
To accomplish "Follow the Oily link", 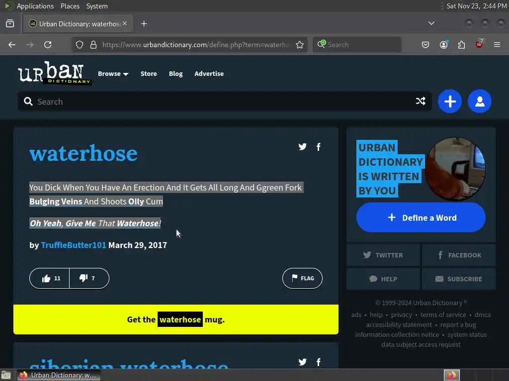I will 136,201.
